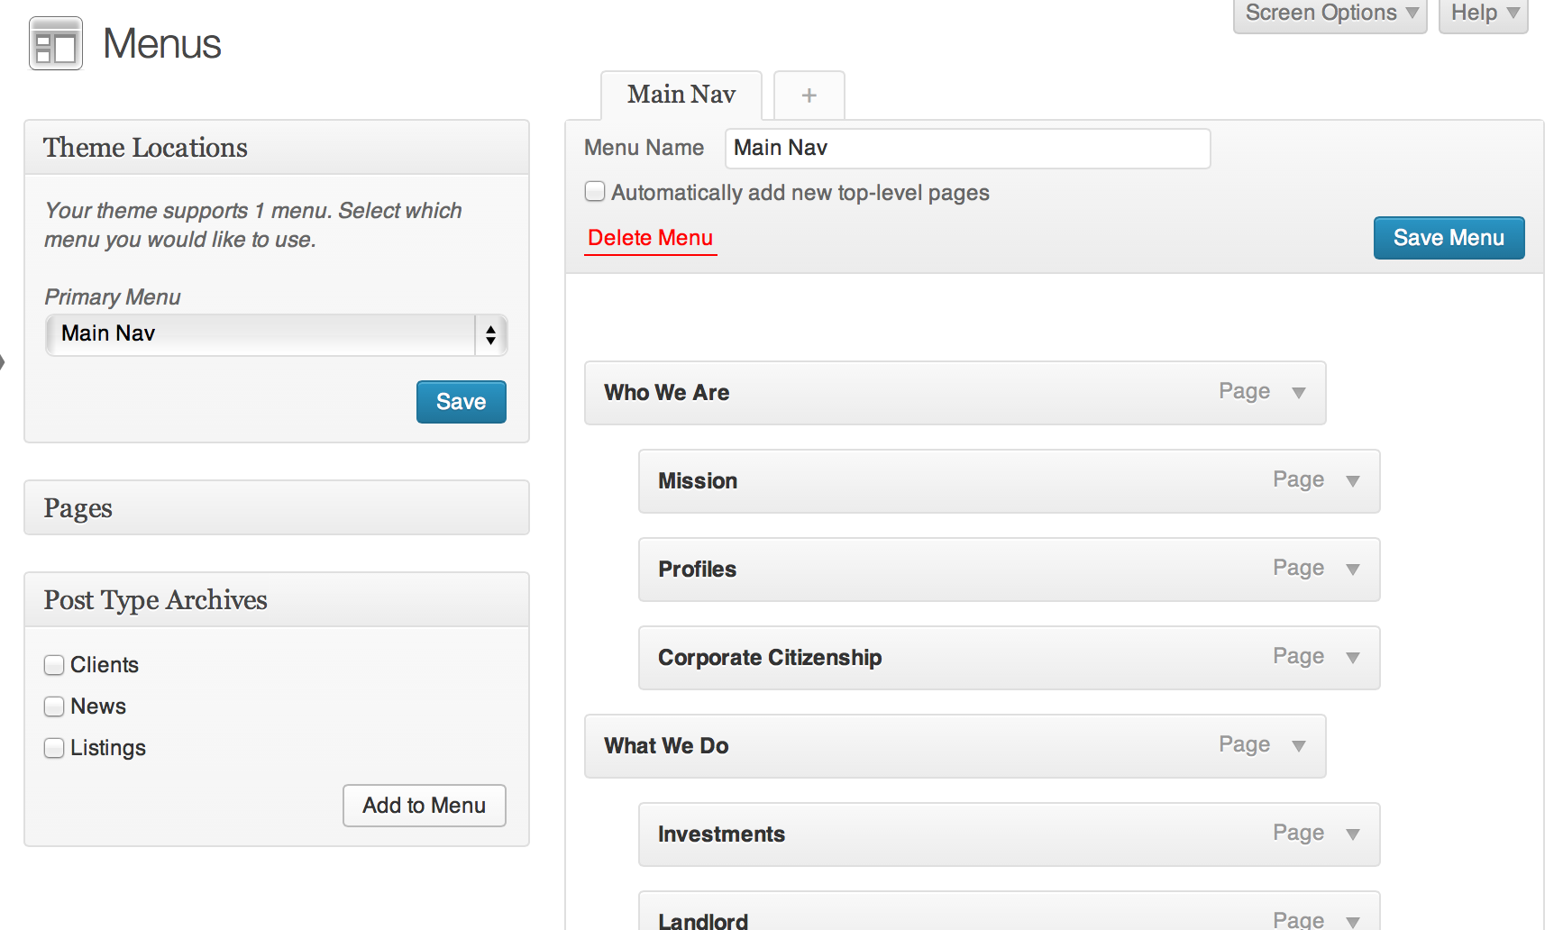Click the Menus page icon

56,44
